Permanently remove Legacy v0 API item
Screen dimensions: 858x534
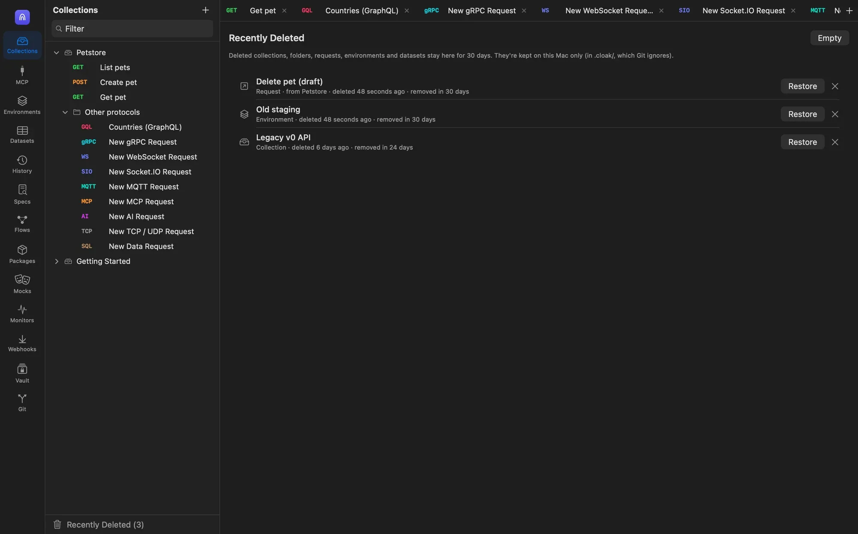(835, 142)
